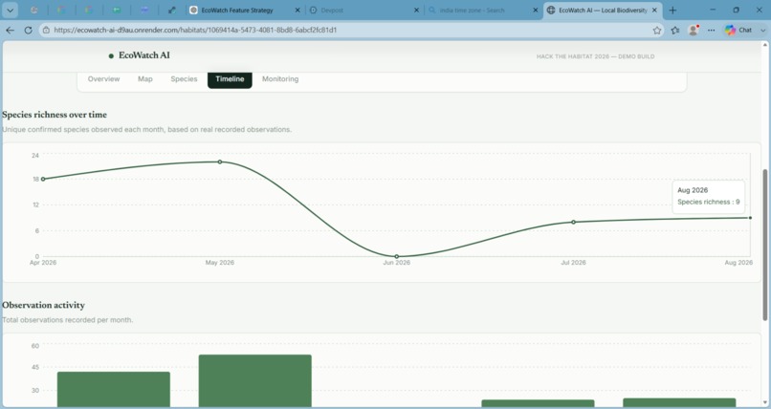The width and height of the screenshot is (771, 409).
Task: Close the india time zone Search tab
Action: tap(536, 10)
